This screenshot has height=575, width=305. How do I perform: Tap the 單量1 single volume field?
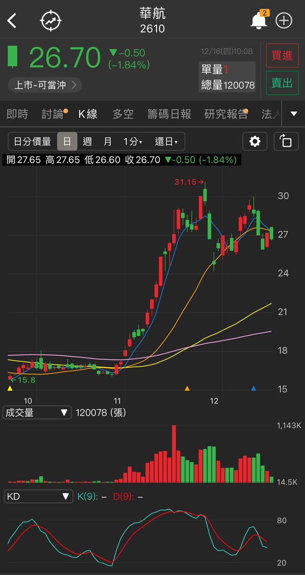coord(214,69)
